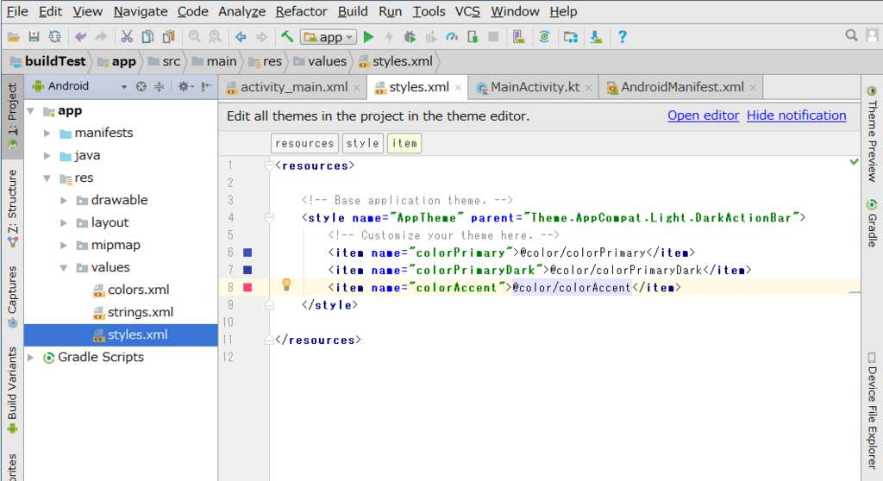The height and width of the screenshot is (481, 883).
Task: Open the profiler gauge icon
Action: [x=452, y=37]
